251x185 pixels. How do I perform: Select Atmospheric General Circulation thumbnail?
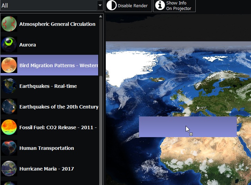[x=9, y=24]
